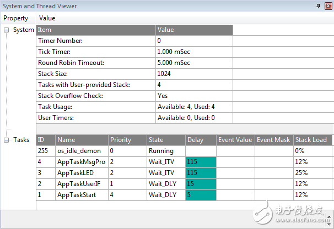Select the AppTaskStart task name

point(77,195)
